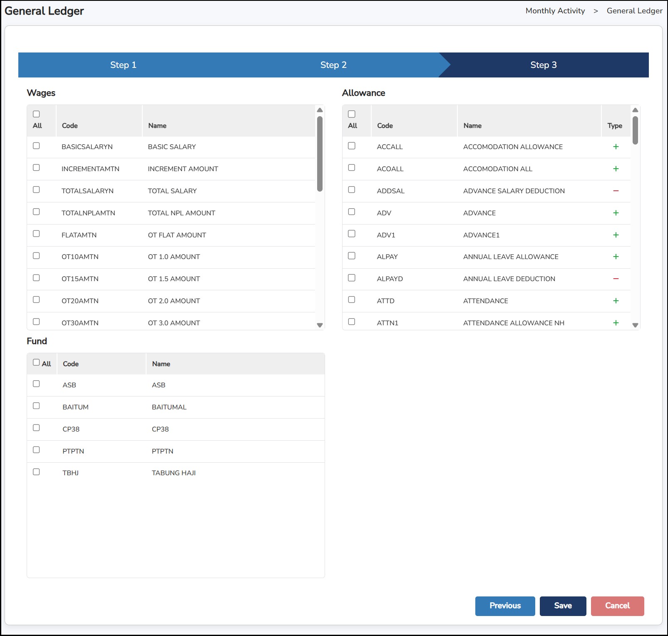Screen dimensions: 668x636
Task: Enable the OT 1.5 AMOUNT checkbox
Action: [x=36, y=278]
